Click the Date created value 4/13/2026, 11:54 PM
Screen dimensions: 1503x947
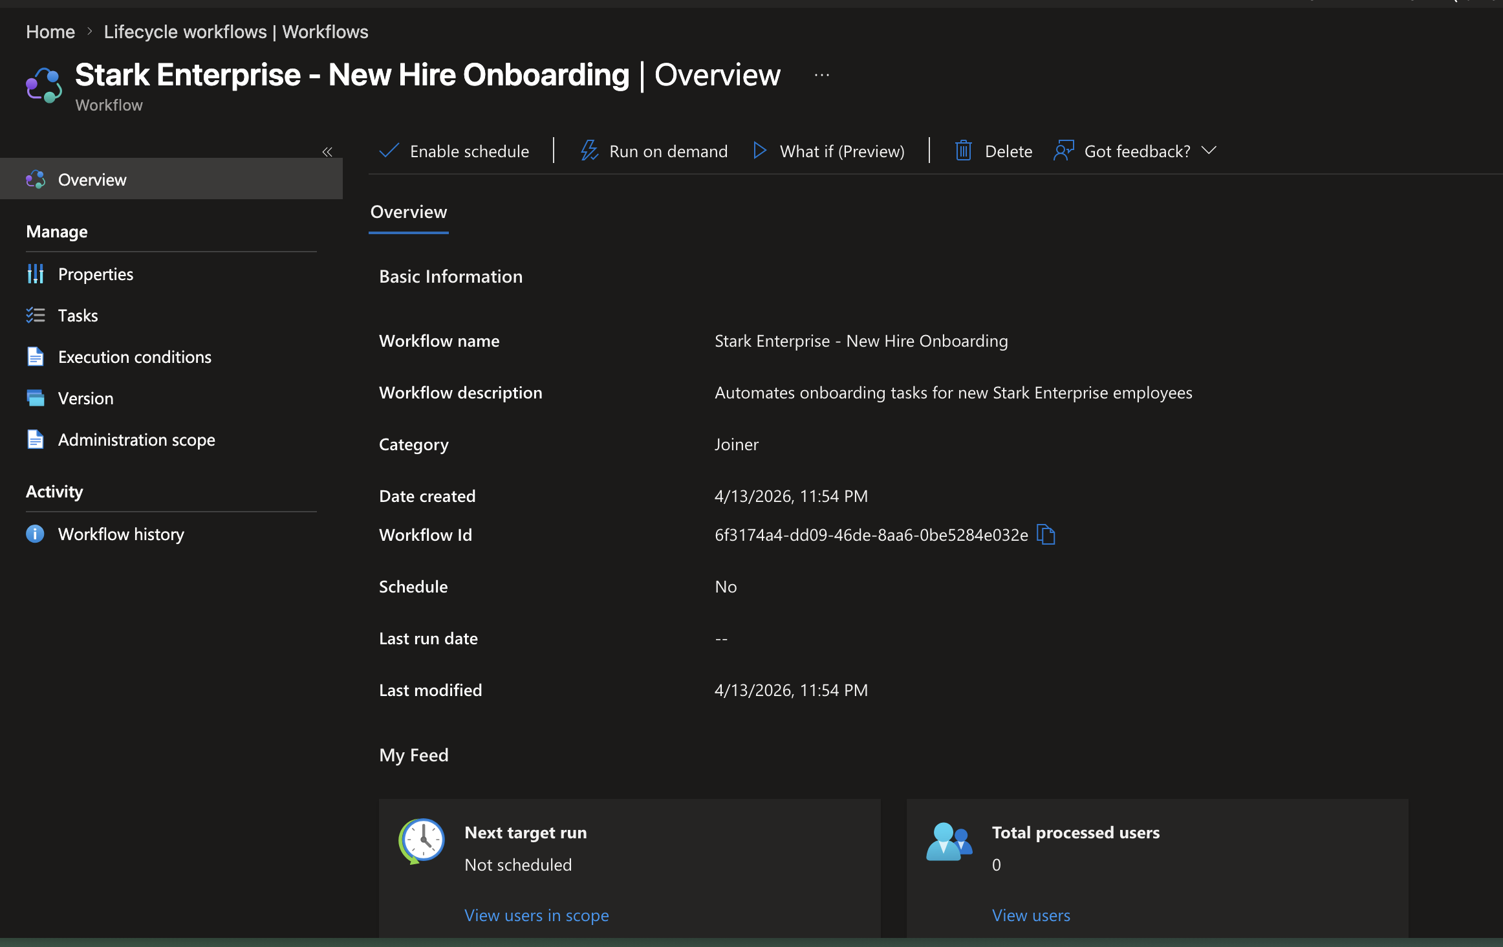(x=791, y=496)
